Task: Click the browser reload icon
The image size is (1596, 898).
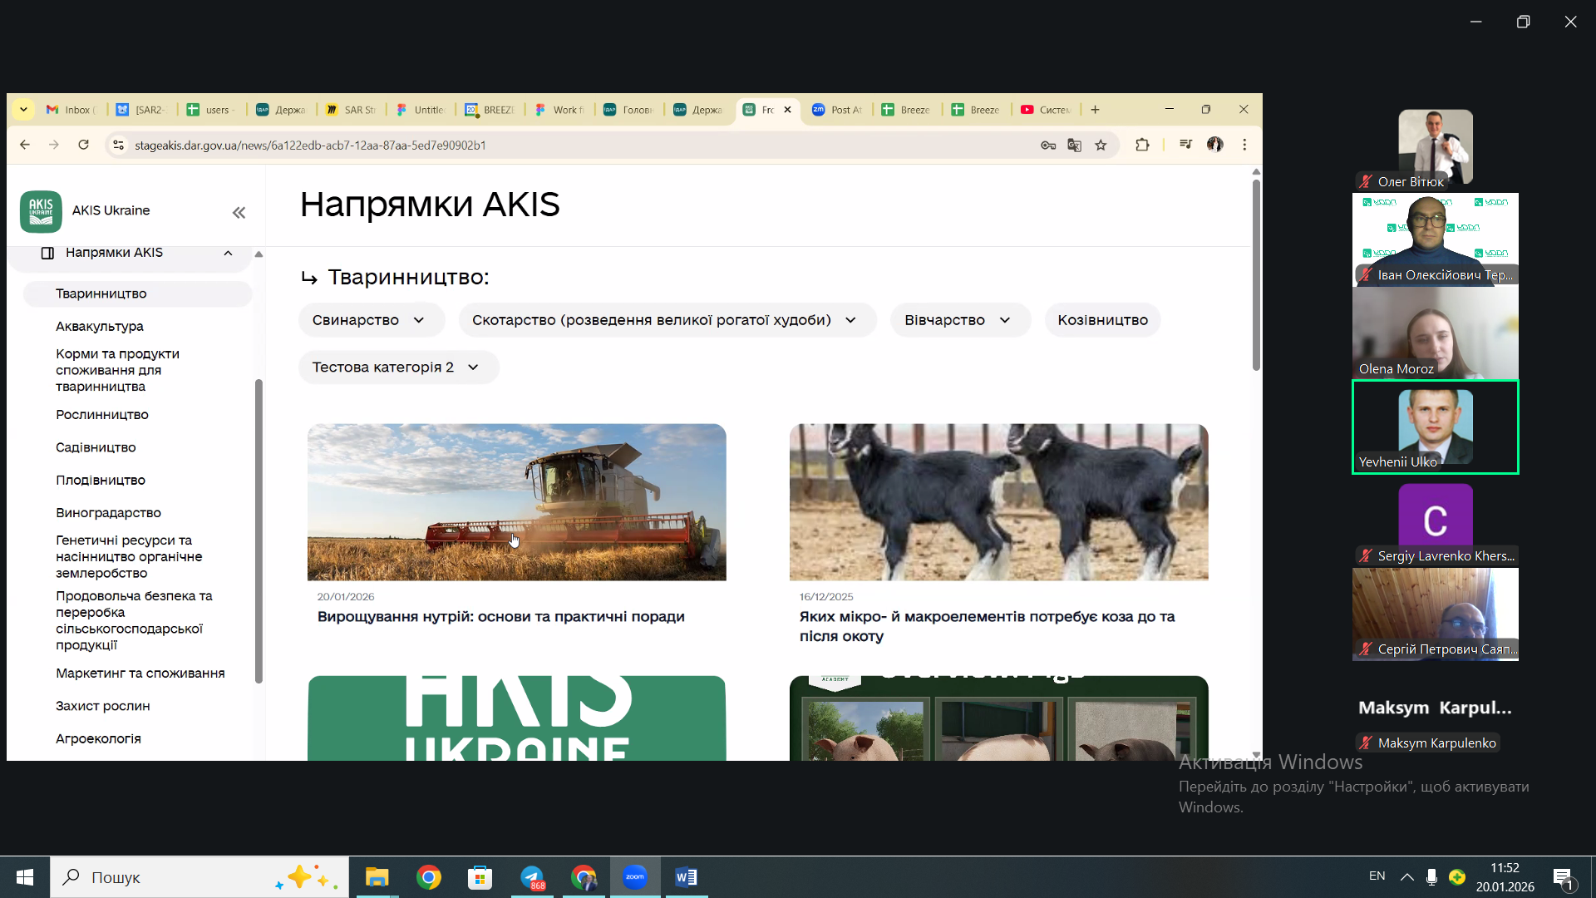Action: click(x=83, y=145)
